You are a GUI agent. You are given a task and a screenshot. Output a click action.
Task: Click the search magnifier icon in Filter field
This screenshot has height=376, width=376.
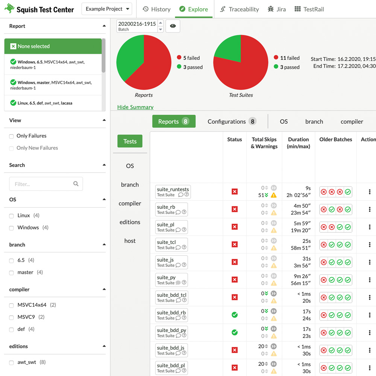[76, 184]
